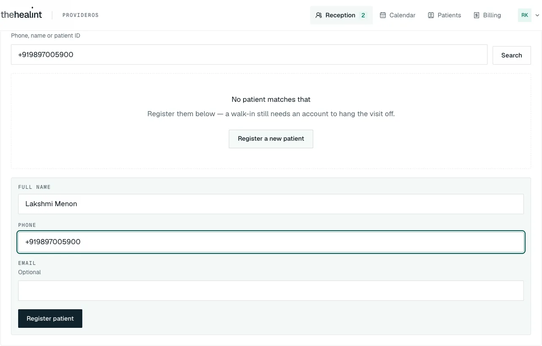This screenshot has height=346, width=542.
Task: Click the PROVIDEROS label
Action: [x=81, y=15]
